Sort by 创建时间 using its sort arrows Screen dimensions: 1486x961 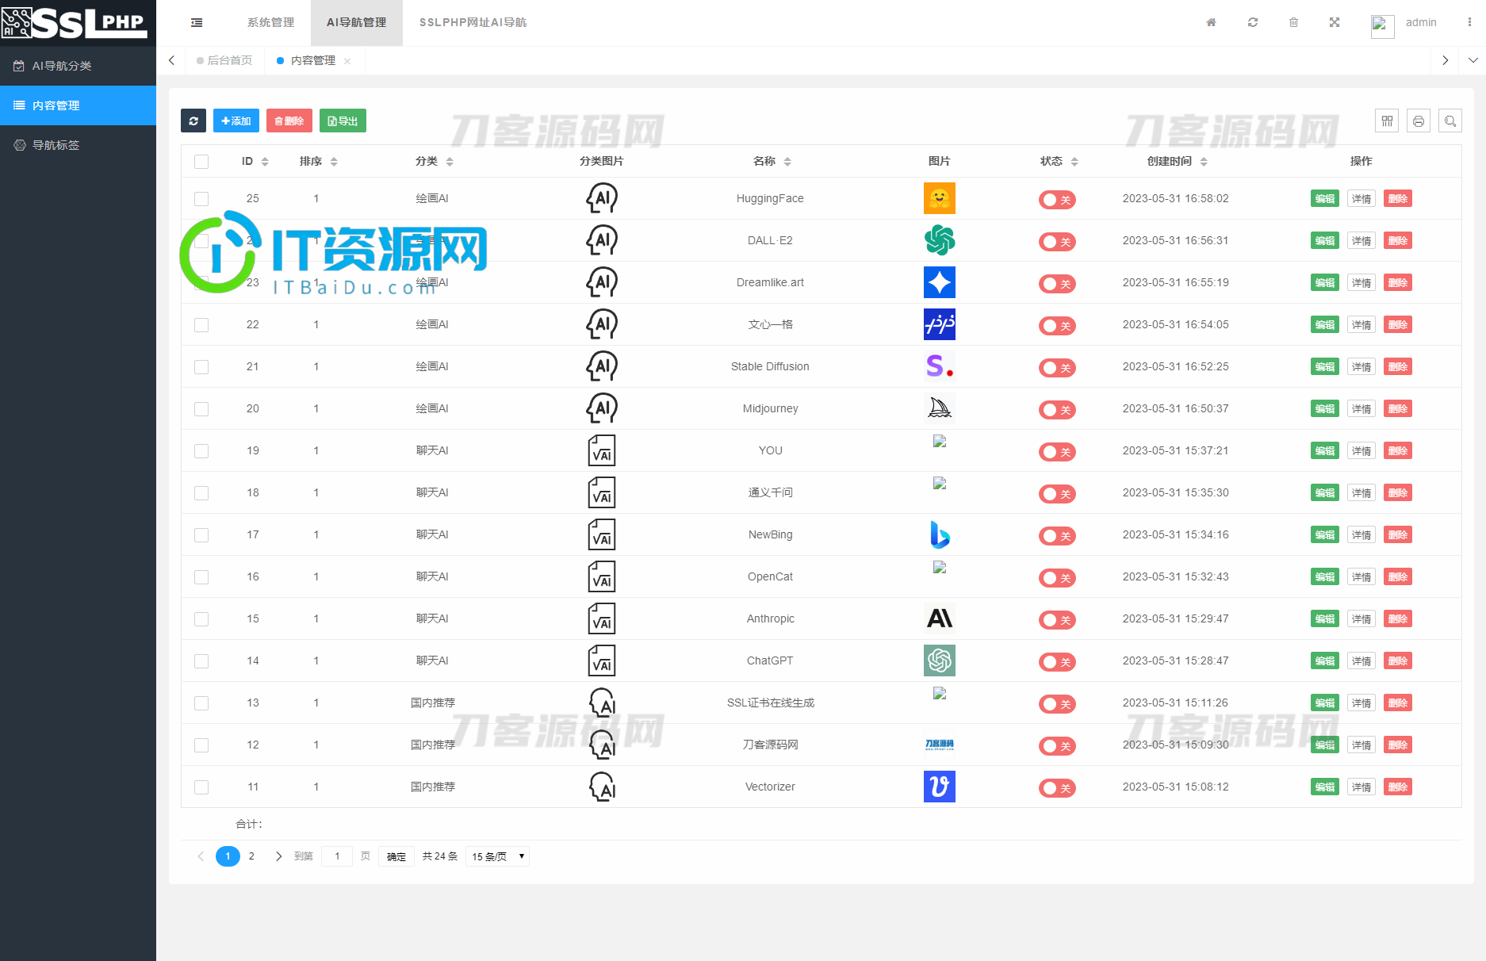[1204, 162]
